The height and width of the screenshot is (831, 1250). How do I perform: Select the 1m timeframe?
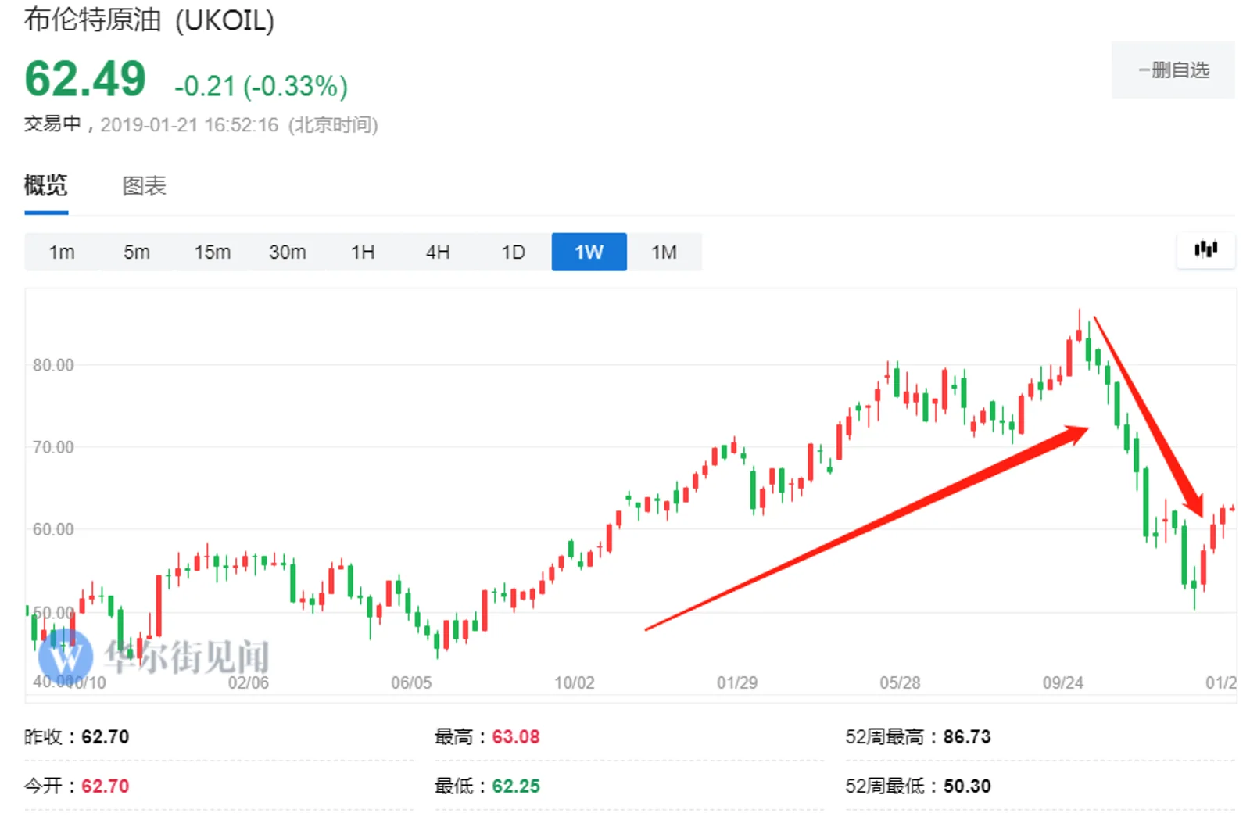point(62,253)
